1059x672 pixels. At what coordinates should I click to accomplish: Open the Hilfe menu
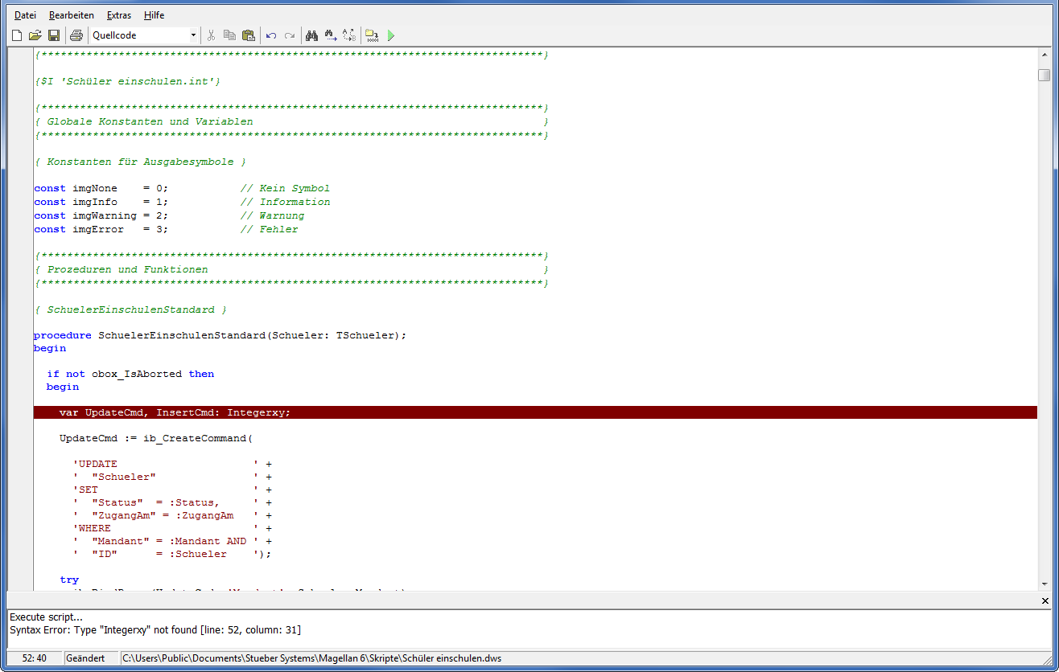tap(154, 15)
